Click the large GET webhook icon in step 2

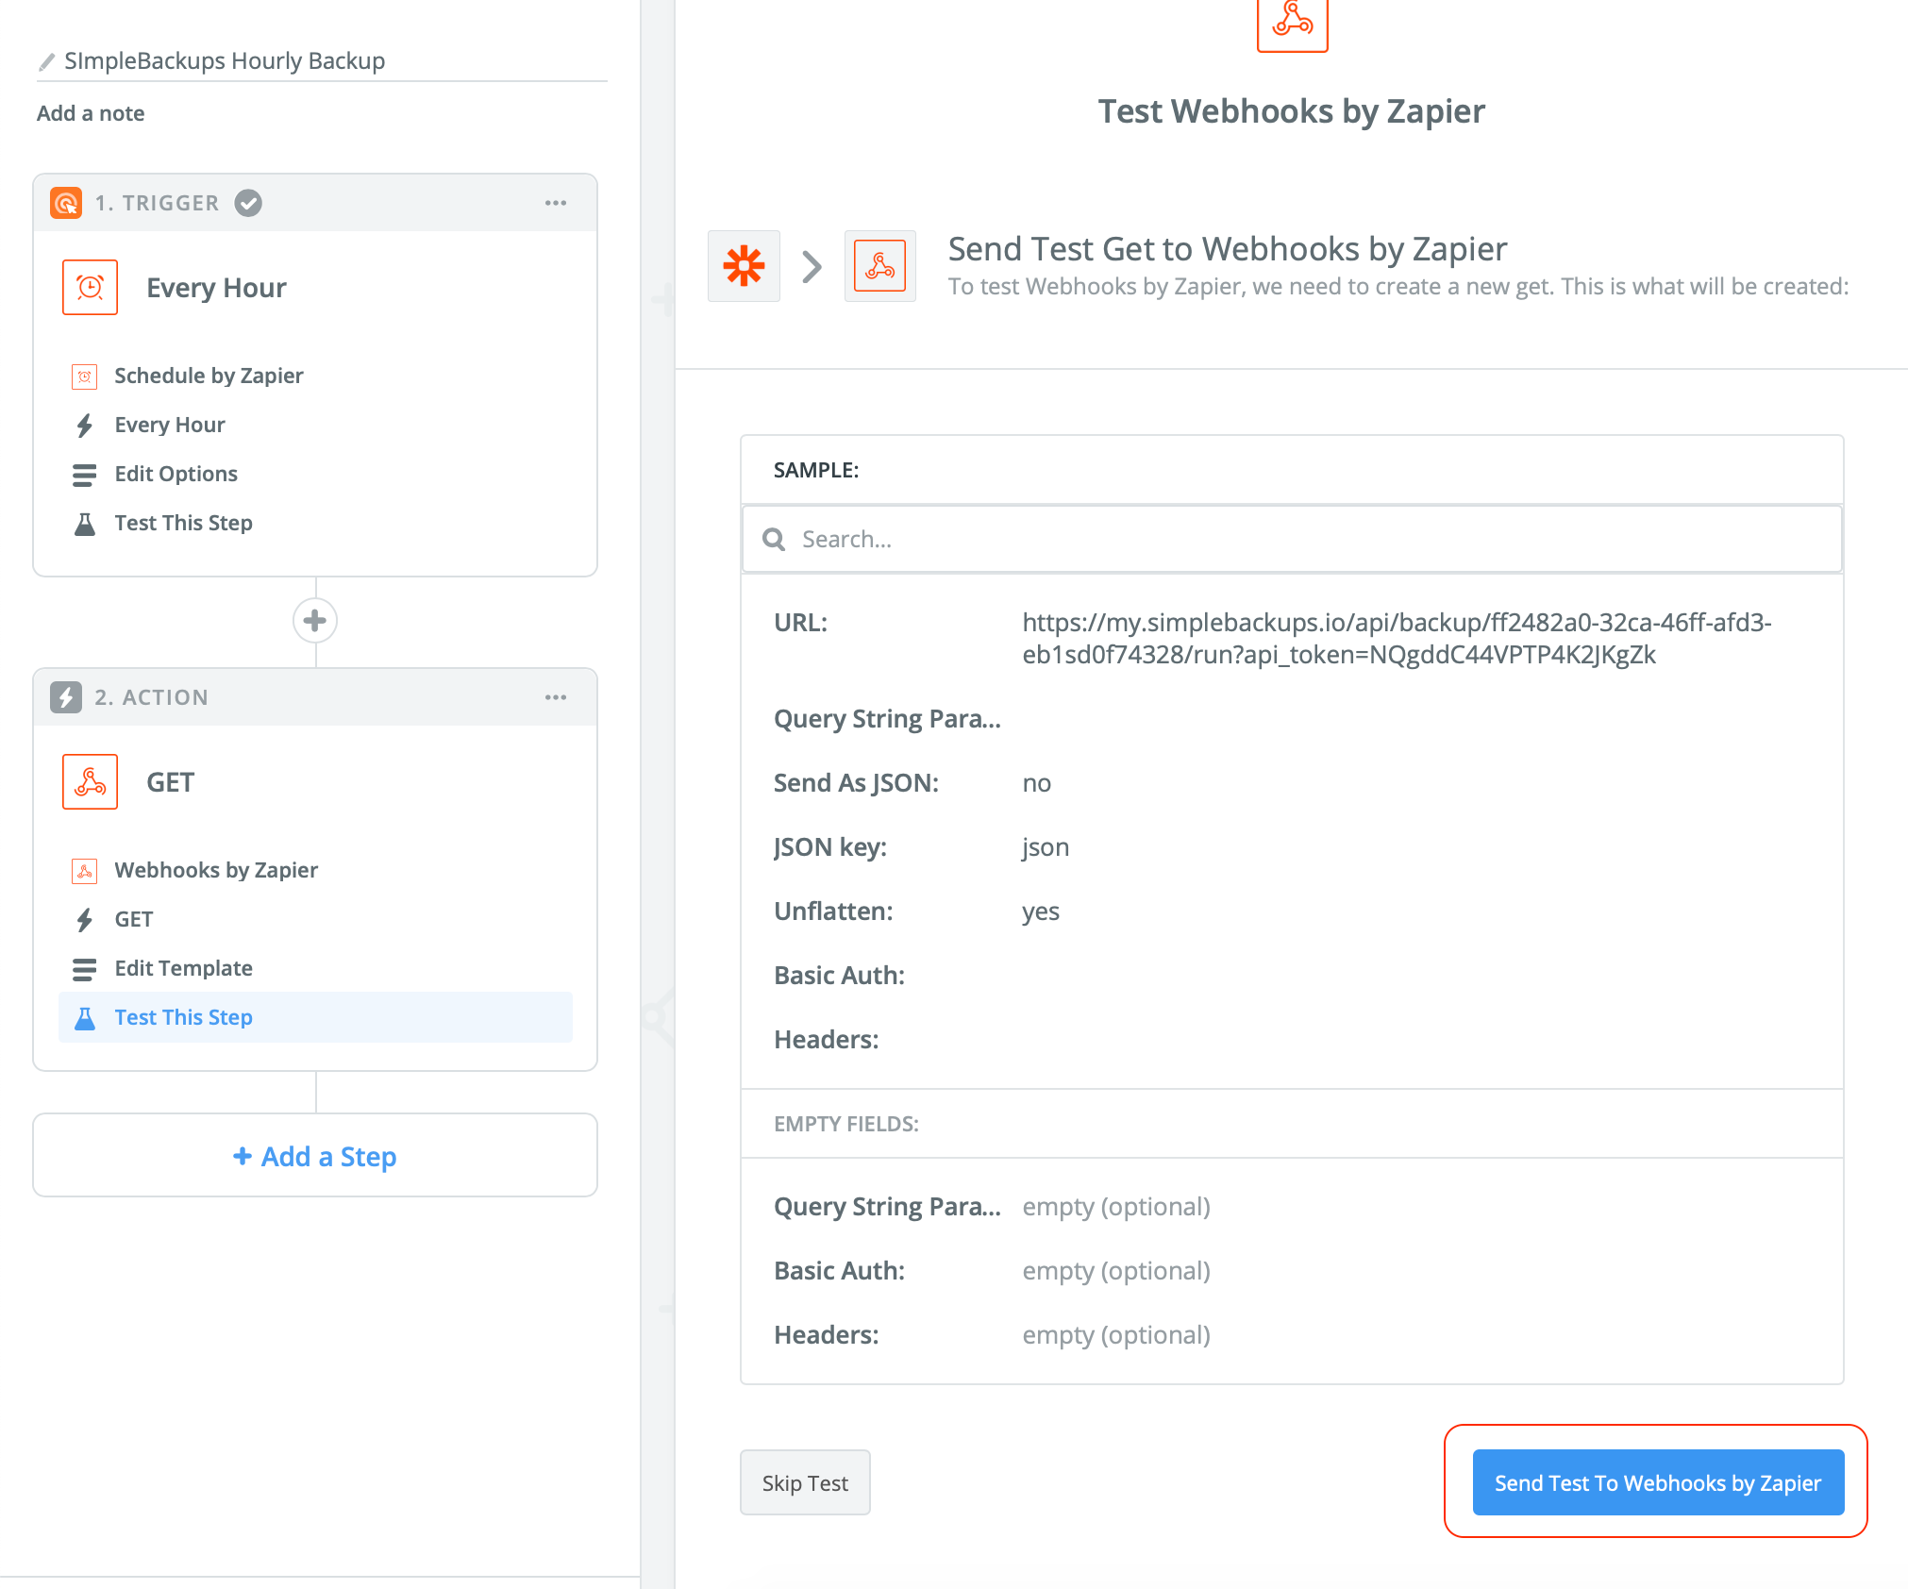(x=90, y=781)
